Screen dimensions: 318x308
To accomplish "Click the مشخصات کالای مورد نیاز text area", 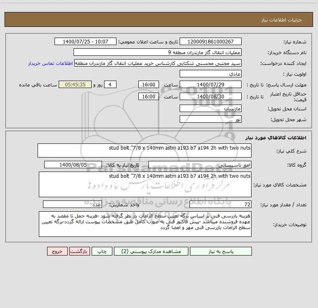I will click(145, 184).
